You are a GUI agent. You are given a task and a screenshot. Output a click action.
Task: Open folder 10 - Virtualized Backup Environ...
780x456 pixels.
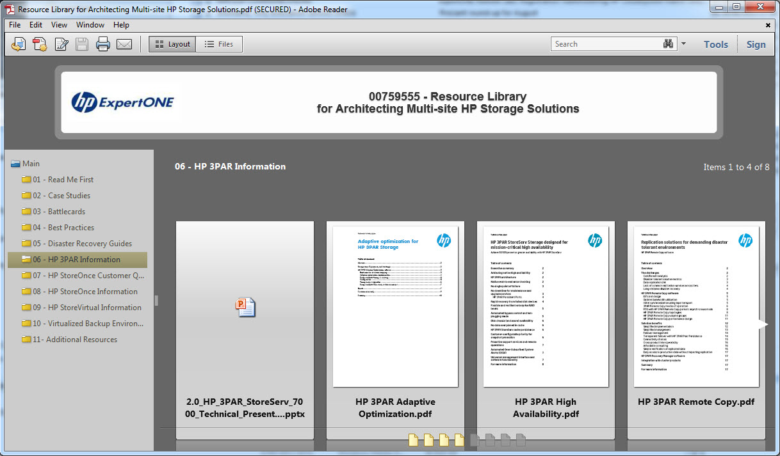[83, 324]
